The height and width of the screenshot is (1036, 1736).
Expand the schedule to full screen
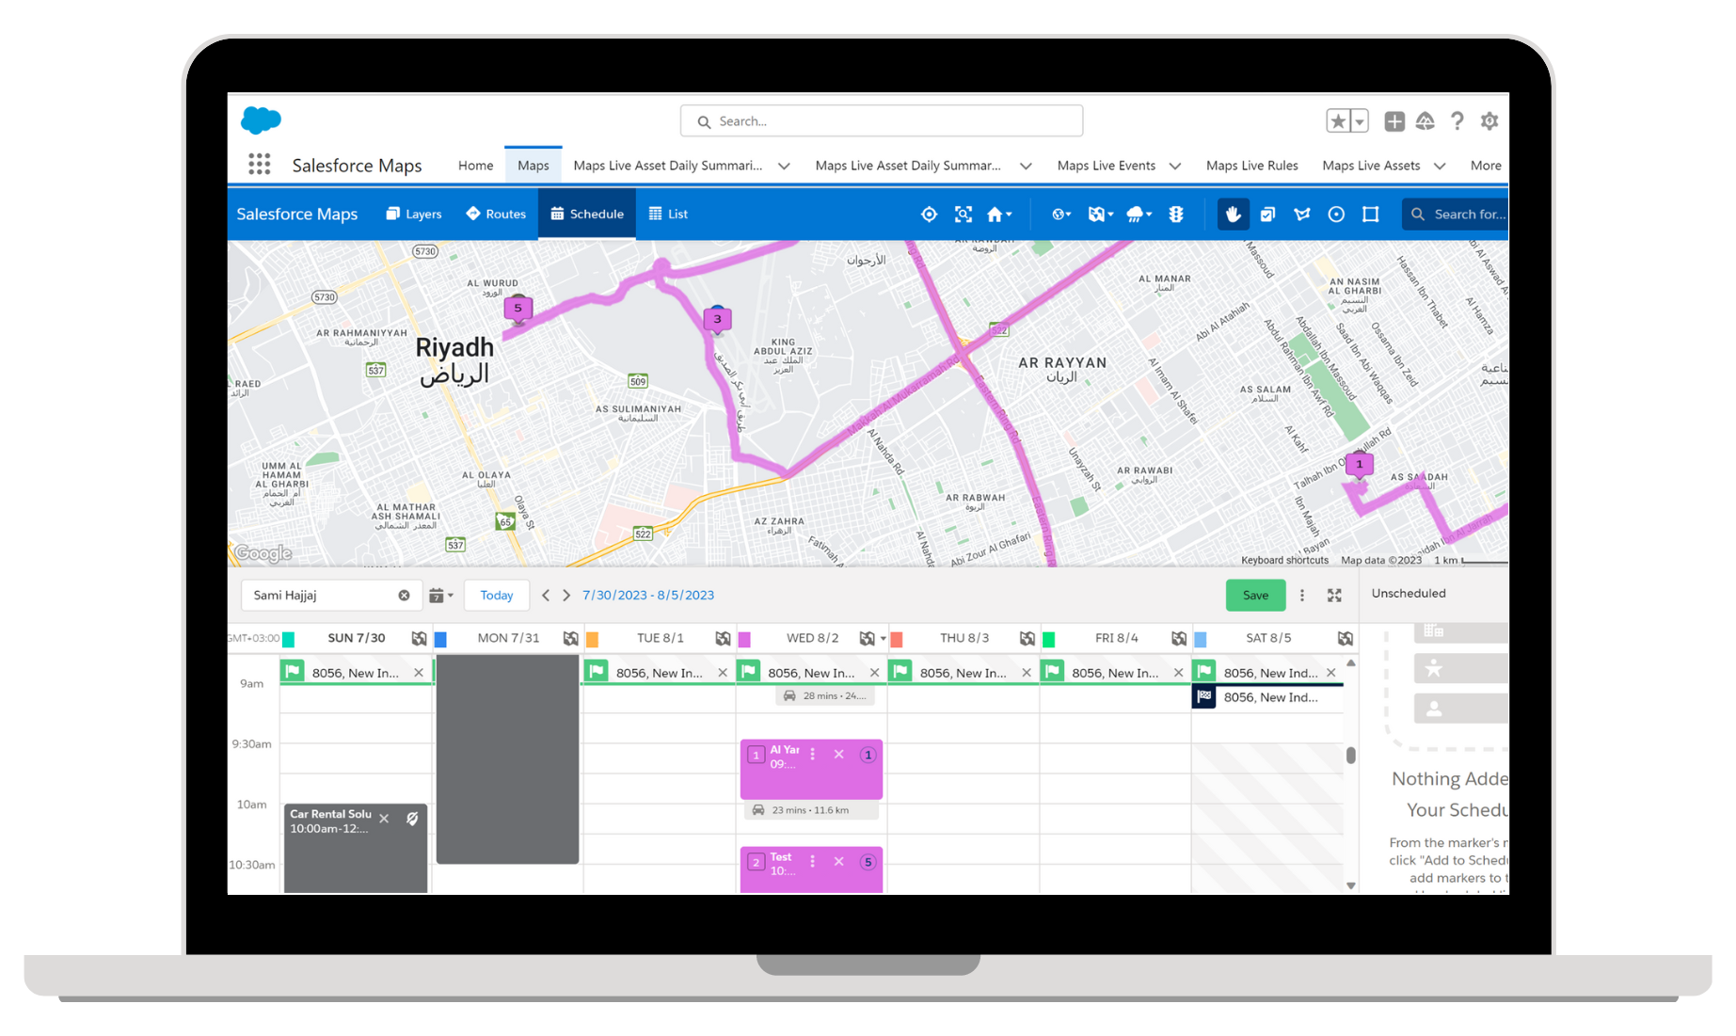coord(1334,596)
